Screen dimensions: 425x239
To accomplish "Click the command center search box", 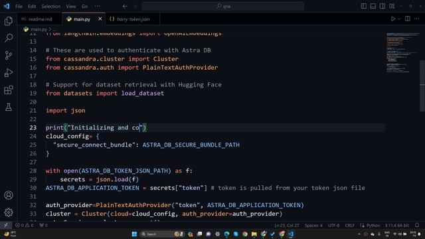I will click(x=223, y=6).
